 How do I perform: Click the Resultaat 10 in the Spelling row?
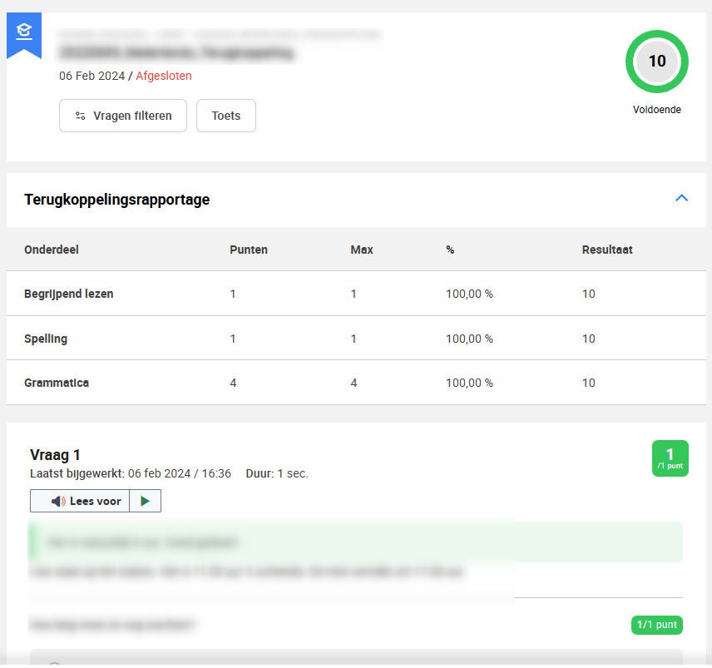pos(589,339)
